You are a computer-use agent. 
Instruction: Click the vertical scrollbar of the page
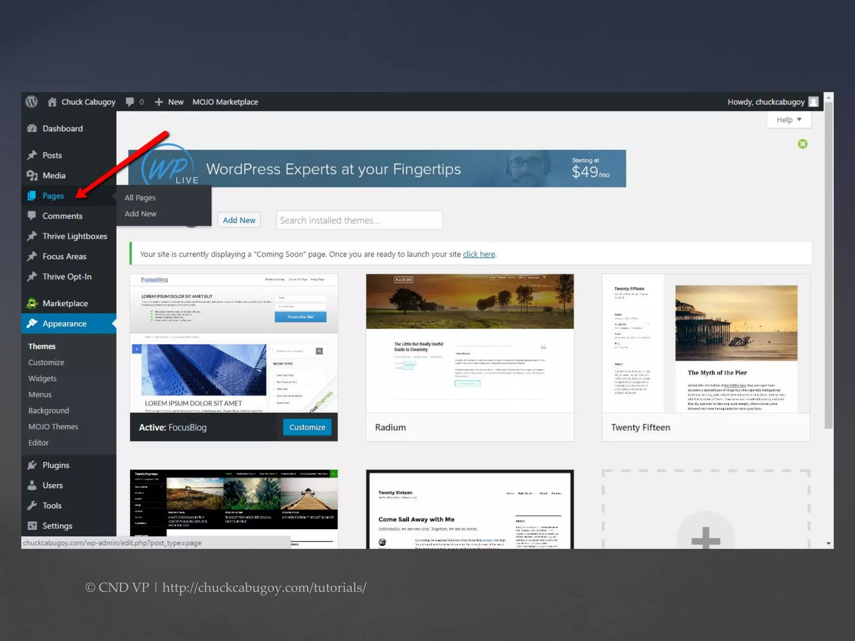tap(829, 265)
